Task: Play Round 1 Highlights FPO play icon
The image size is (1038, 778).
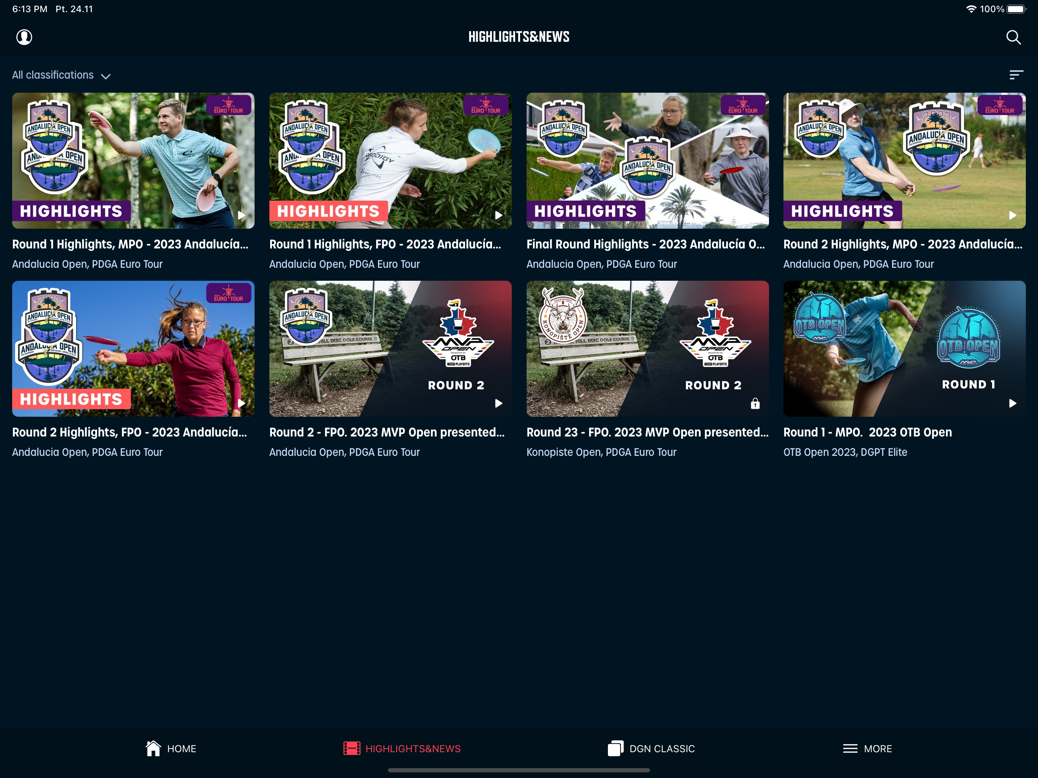Action: coord(498,215)
